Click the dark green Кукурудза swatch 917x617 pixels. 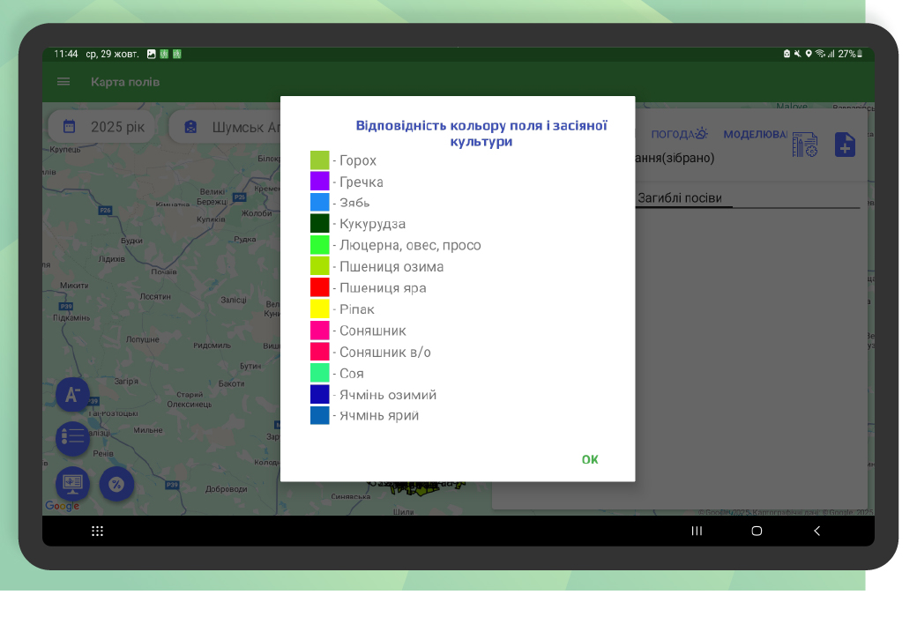(x=319, y=224)
